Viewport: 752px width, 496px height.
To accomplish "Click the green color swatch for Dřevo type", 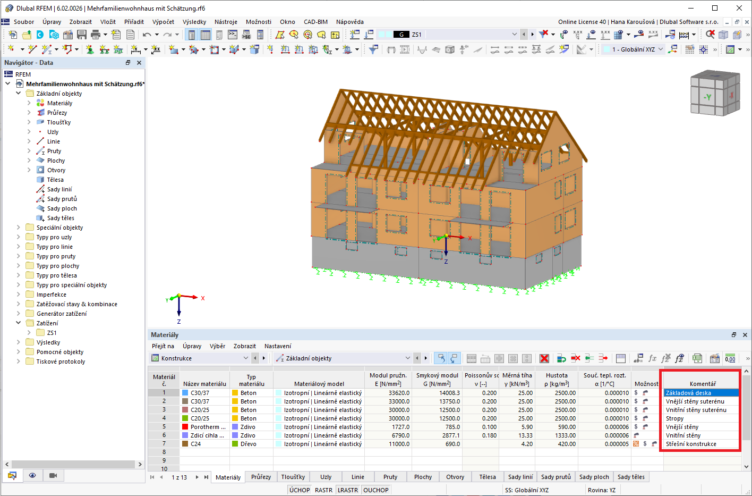I will click(235, 444).
